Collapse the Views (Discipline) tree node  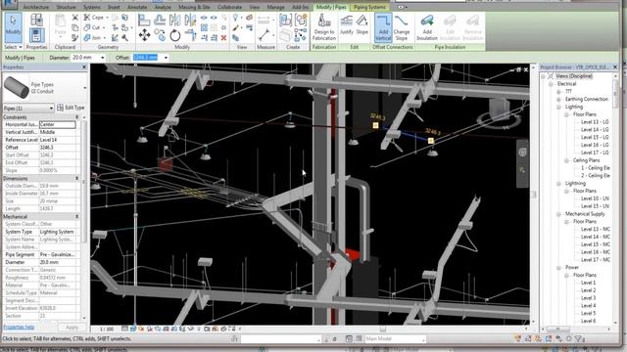click(x=543, y=76)
